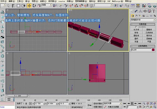Select the arrow Select Object tool

[x=9, y=5]
